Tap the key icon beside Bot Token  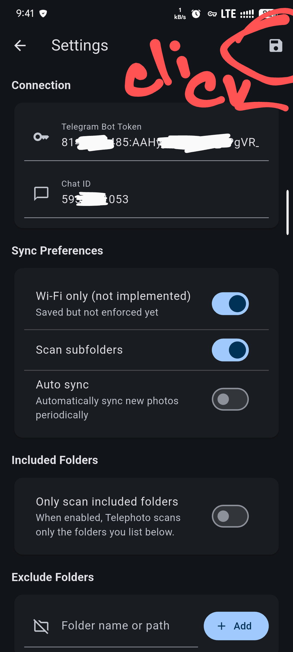point(41,137)
